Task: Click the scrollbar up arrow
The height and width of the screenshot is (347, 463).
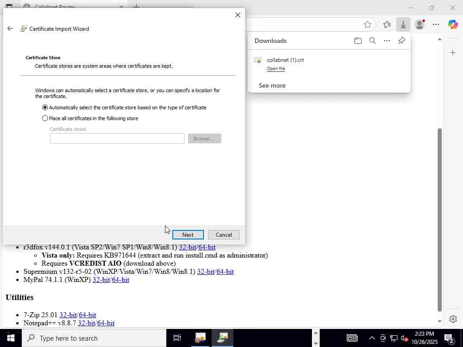Action: [x=439, y=39]
